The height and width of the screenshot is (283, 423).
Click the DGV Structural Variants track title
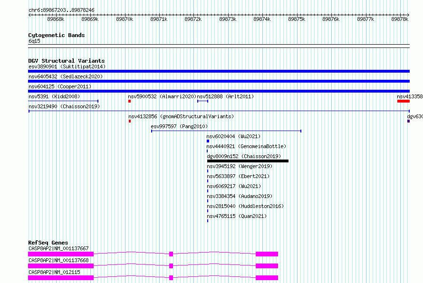point(67,61)
